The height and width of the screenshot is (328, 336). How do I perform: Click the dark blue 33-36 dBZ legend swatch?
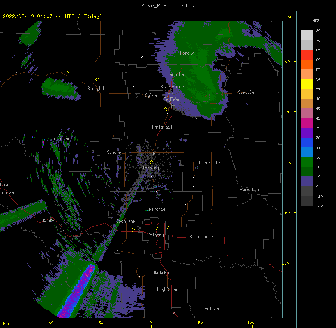(x=306, y=142)
